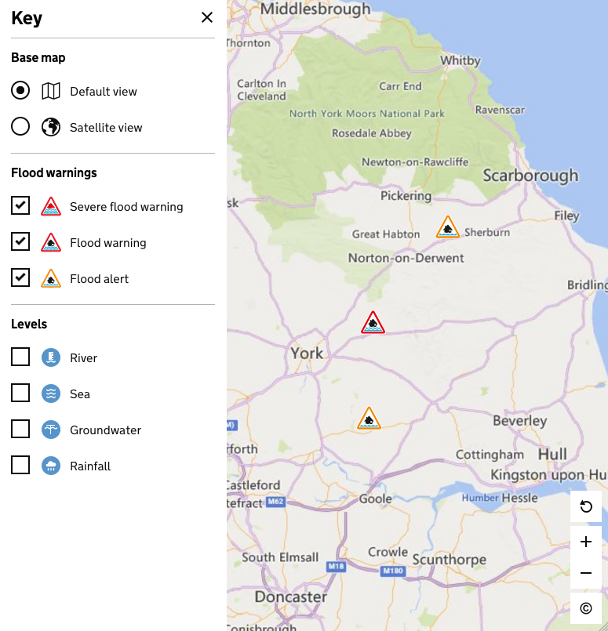
Task: Click the Satellite view globe icon
Action: click(x=51, y=127)
